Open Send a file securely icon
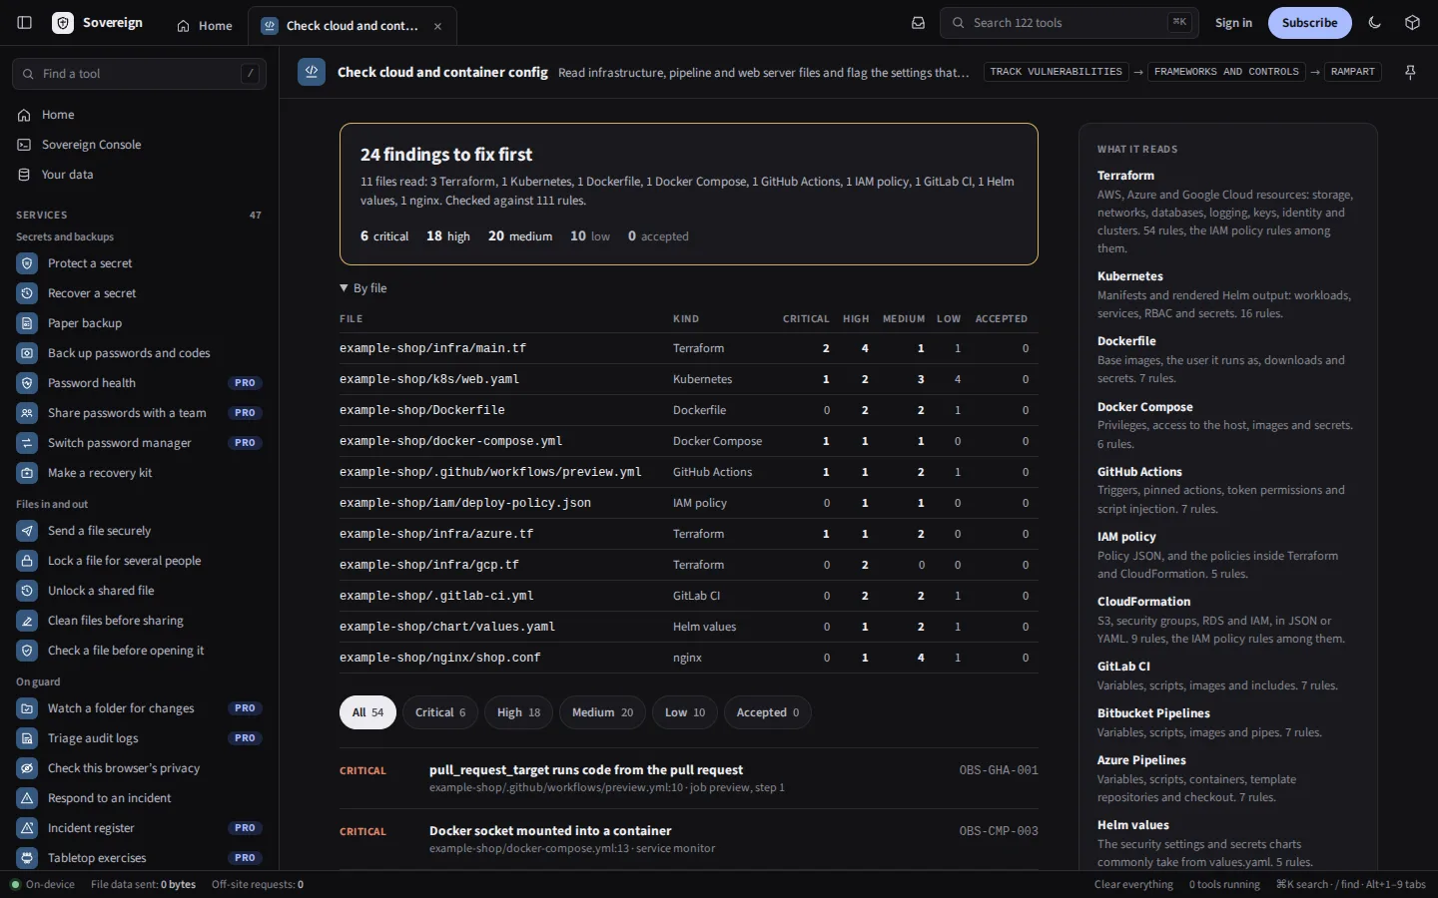This screenshot has width=1438, height=898. [27, 531]
